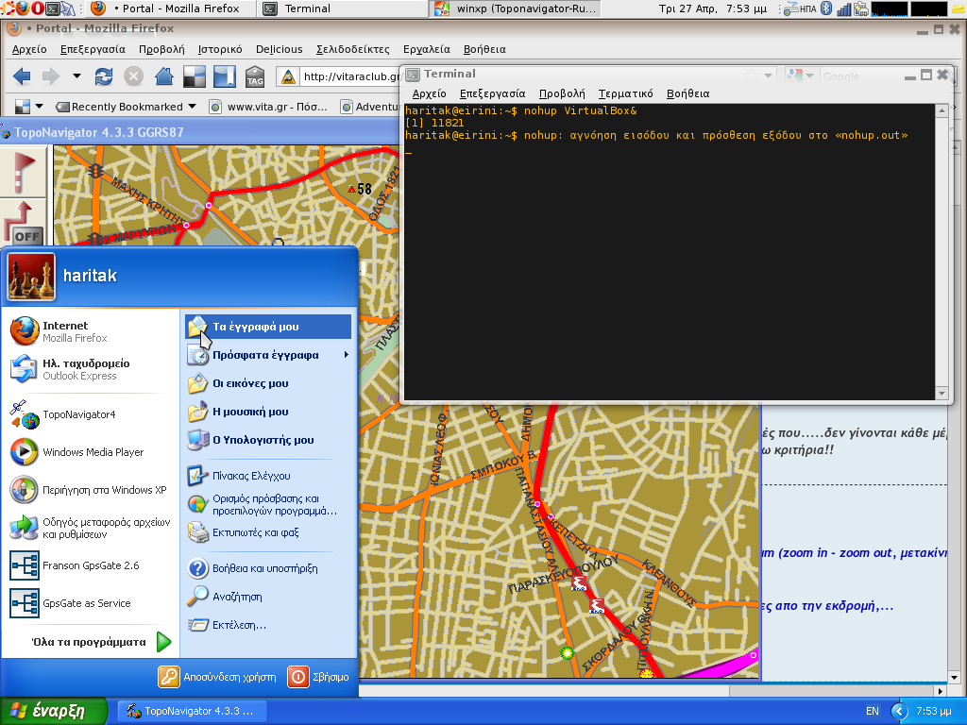Click the Σβήσιμο shut down button
This screenshot has height=725, width=967.
(319, 676)
